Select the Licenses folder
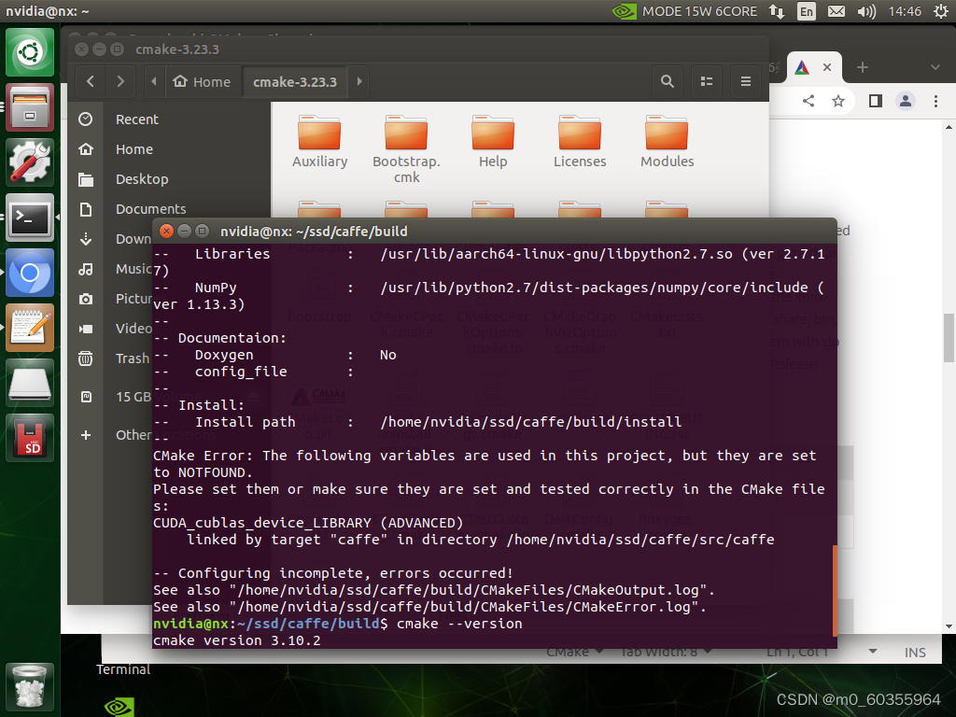956x717 pixels. point(580,142)
